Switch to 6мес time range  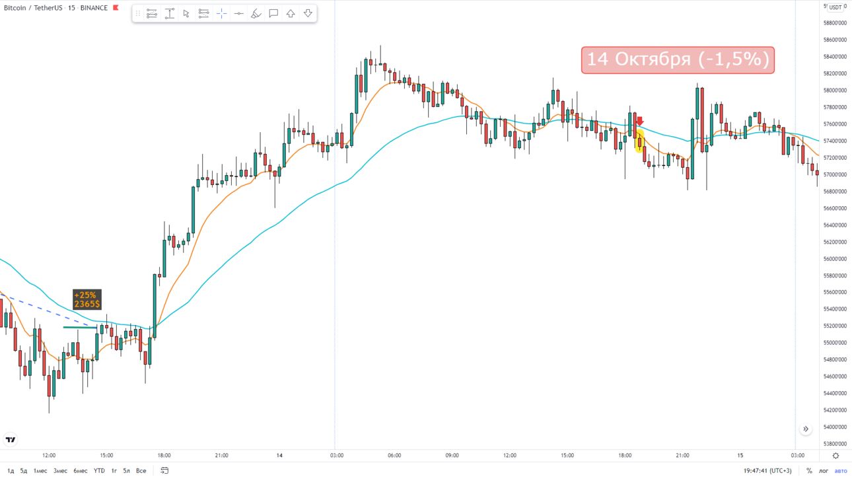click(81, 471)
